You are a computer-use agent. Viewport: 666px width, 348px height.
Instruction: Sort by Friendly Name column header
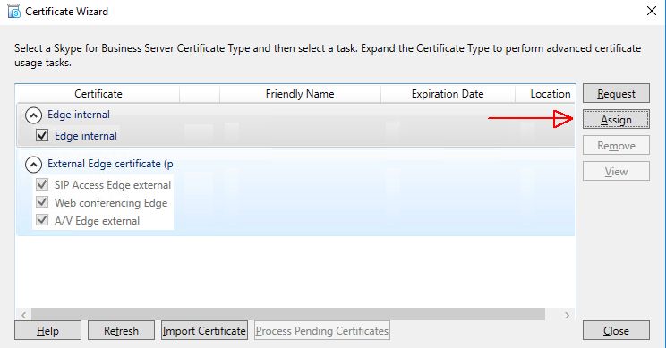pyautogui.click(x=300, y=93)
